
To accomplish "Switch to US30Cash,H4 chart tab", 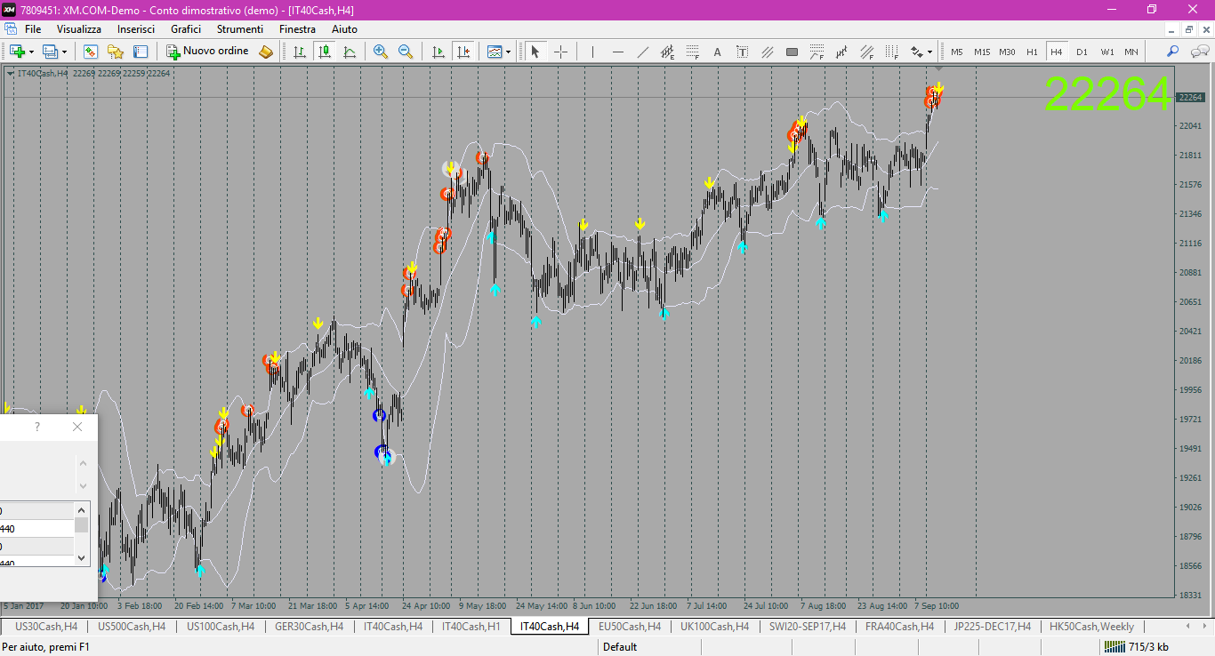I will (46, 627).
